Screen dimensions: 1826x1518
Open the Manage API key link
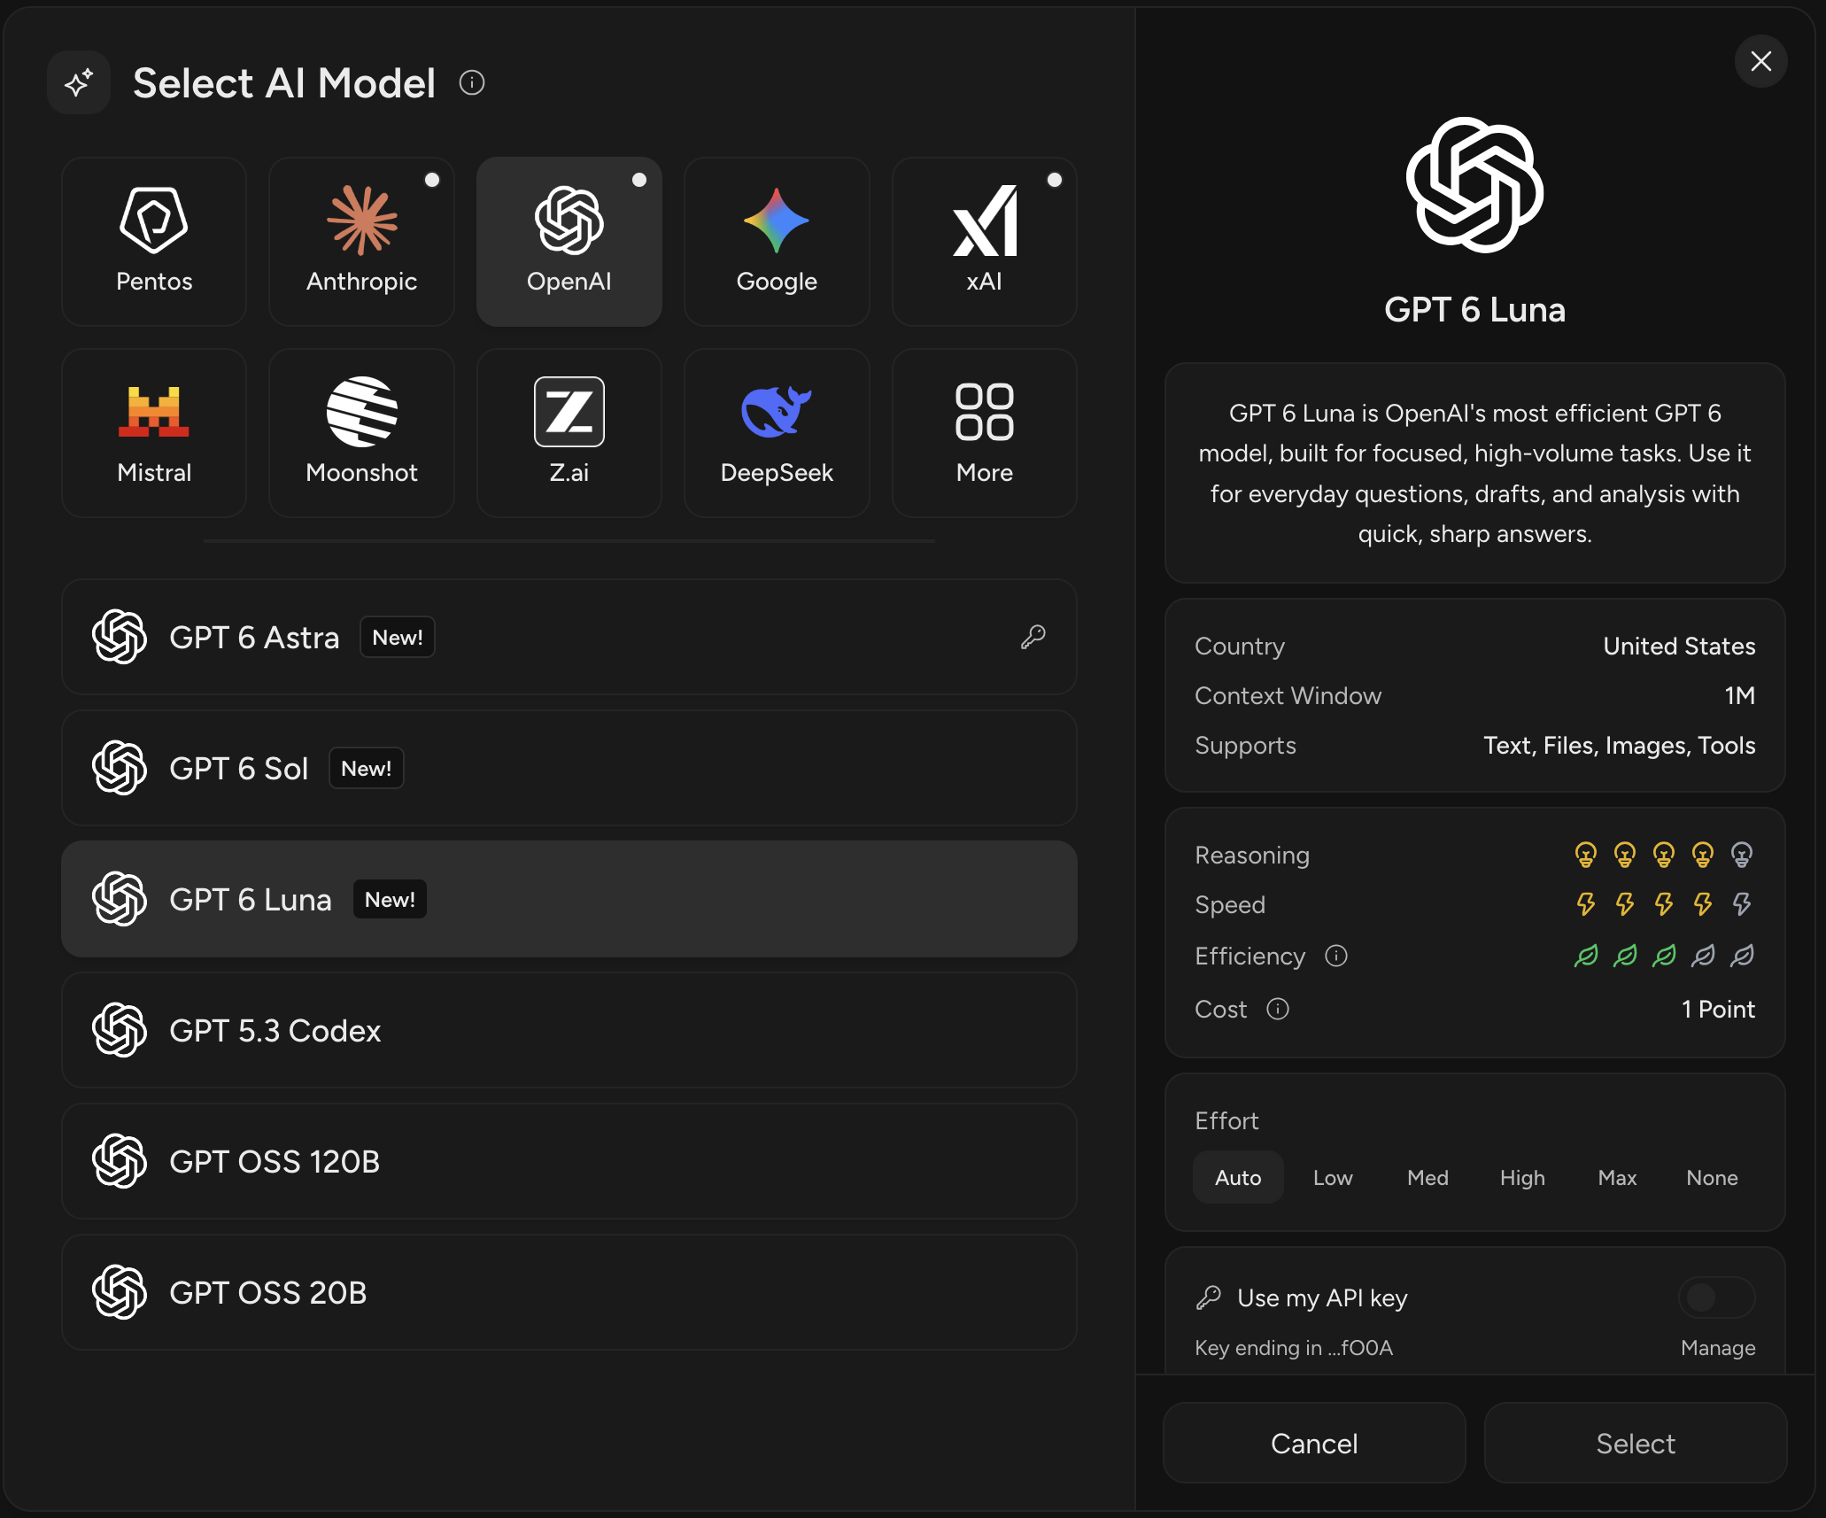point(1718,1347)
